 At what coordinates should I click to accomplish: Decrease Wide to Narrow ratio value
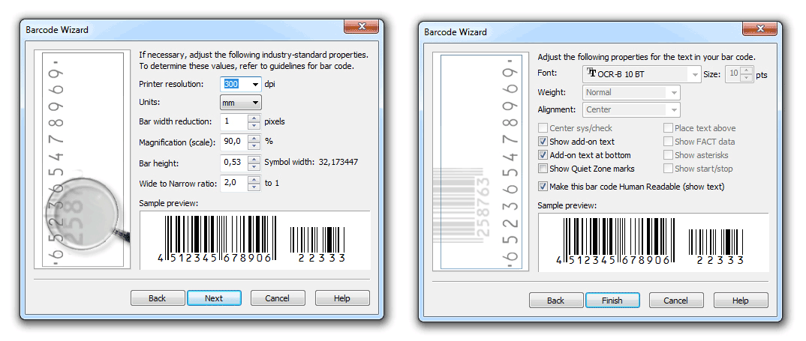[x=254, y=187]
